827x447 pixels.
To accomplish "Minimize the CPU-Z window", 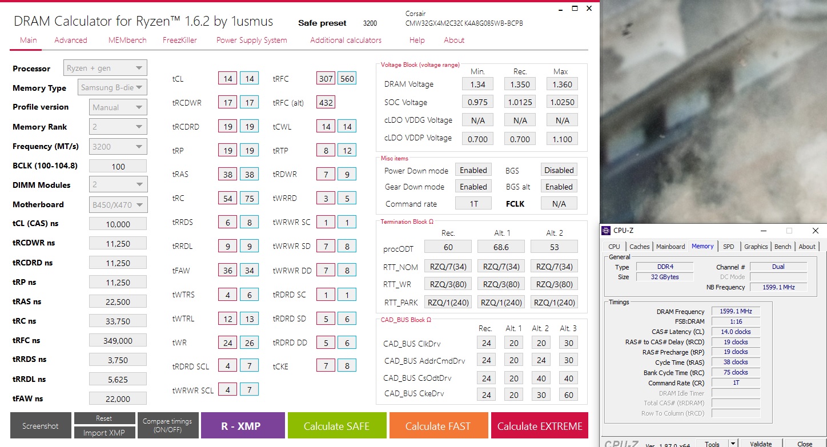I will pyautogui.click(x=763, y=231).
